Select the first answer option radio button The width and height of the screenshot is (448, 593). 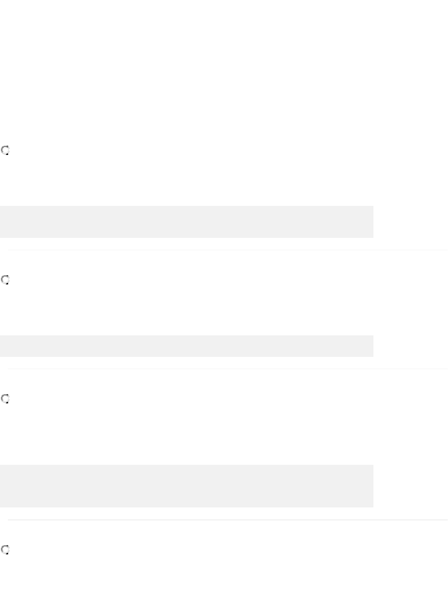pos(5,151)
